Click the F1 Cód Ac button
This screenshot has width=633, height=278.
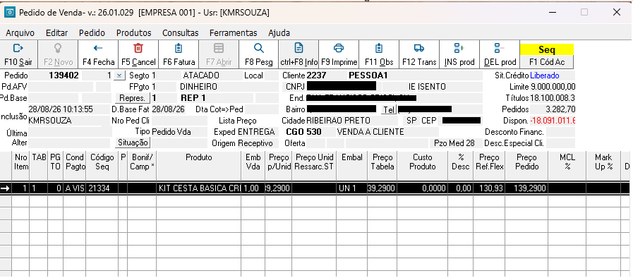click(547, 62)
